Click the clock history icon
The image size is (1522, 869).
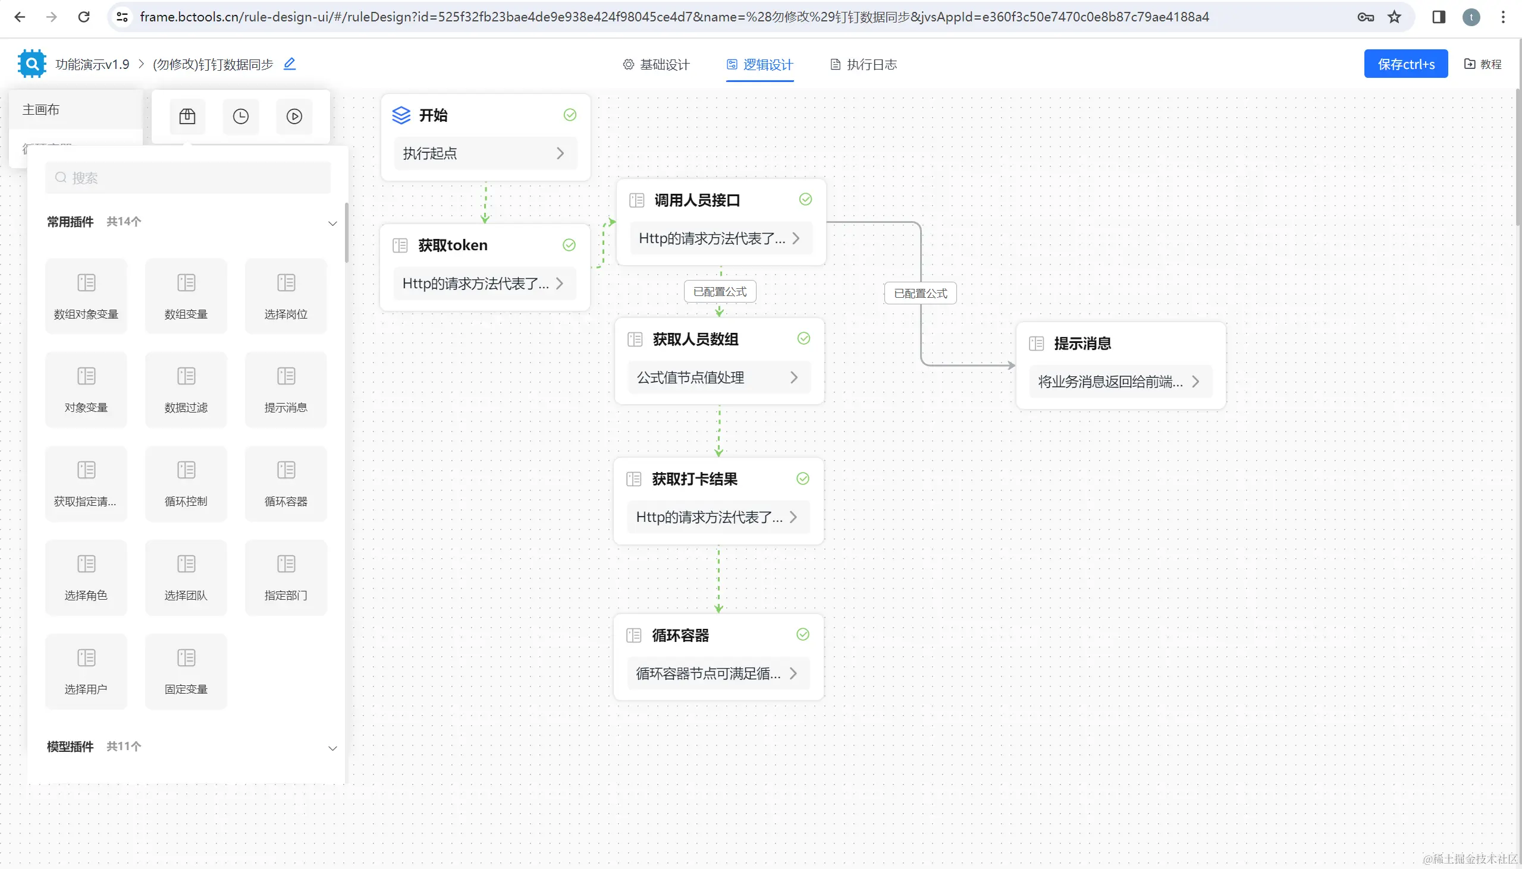point(241,117)
